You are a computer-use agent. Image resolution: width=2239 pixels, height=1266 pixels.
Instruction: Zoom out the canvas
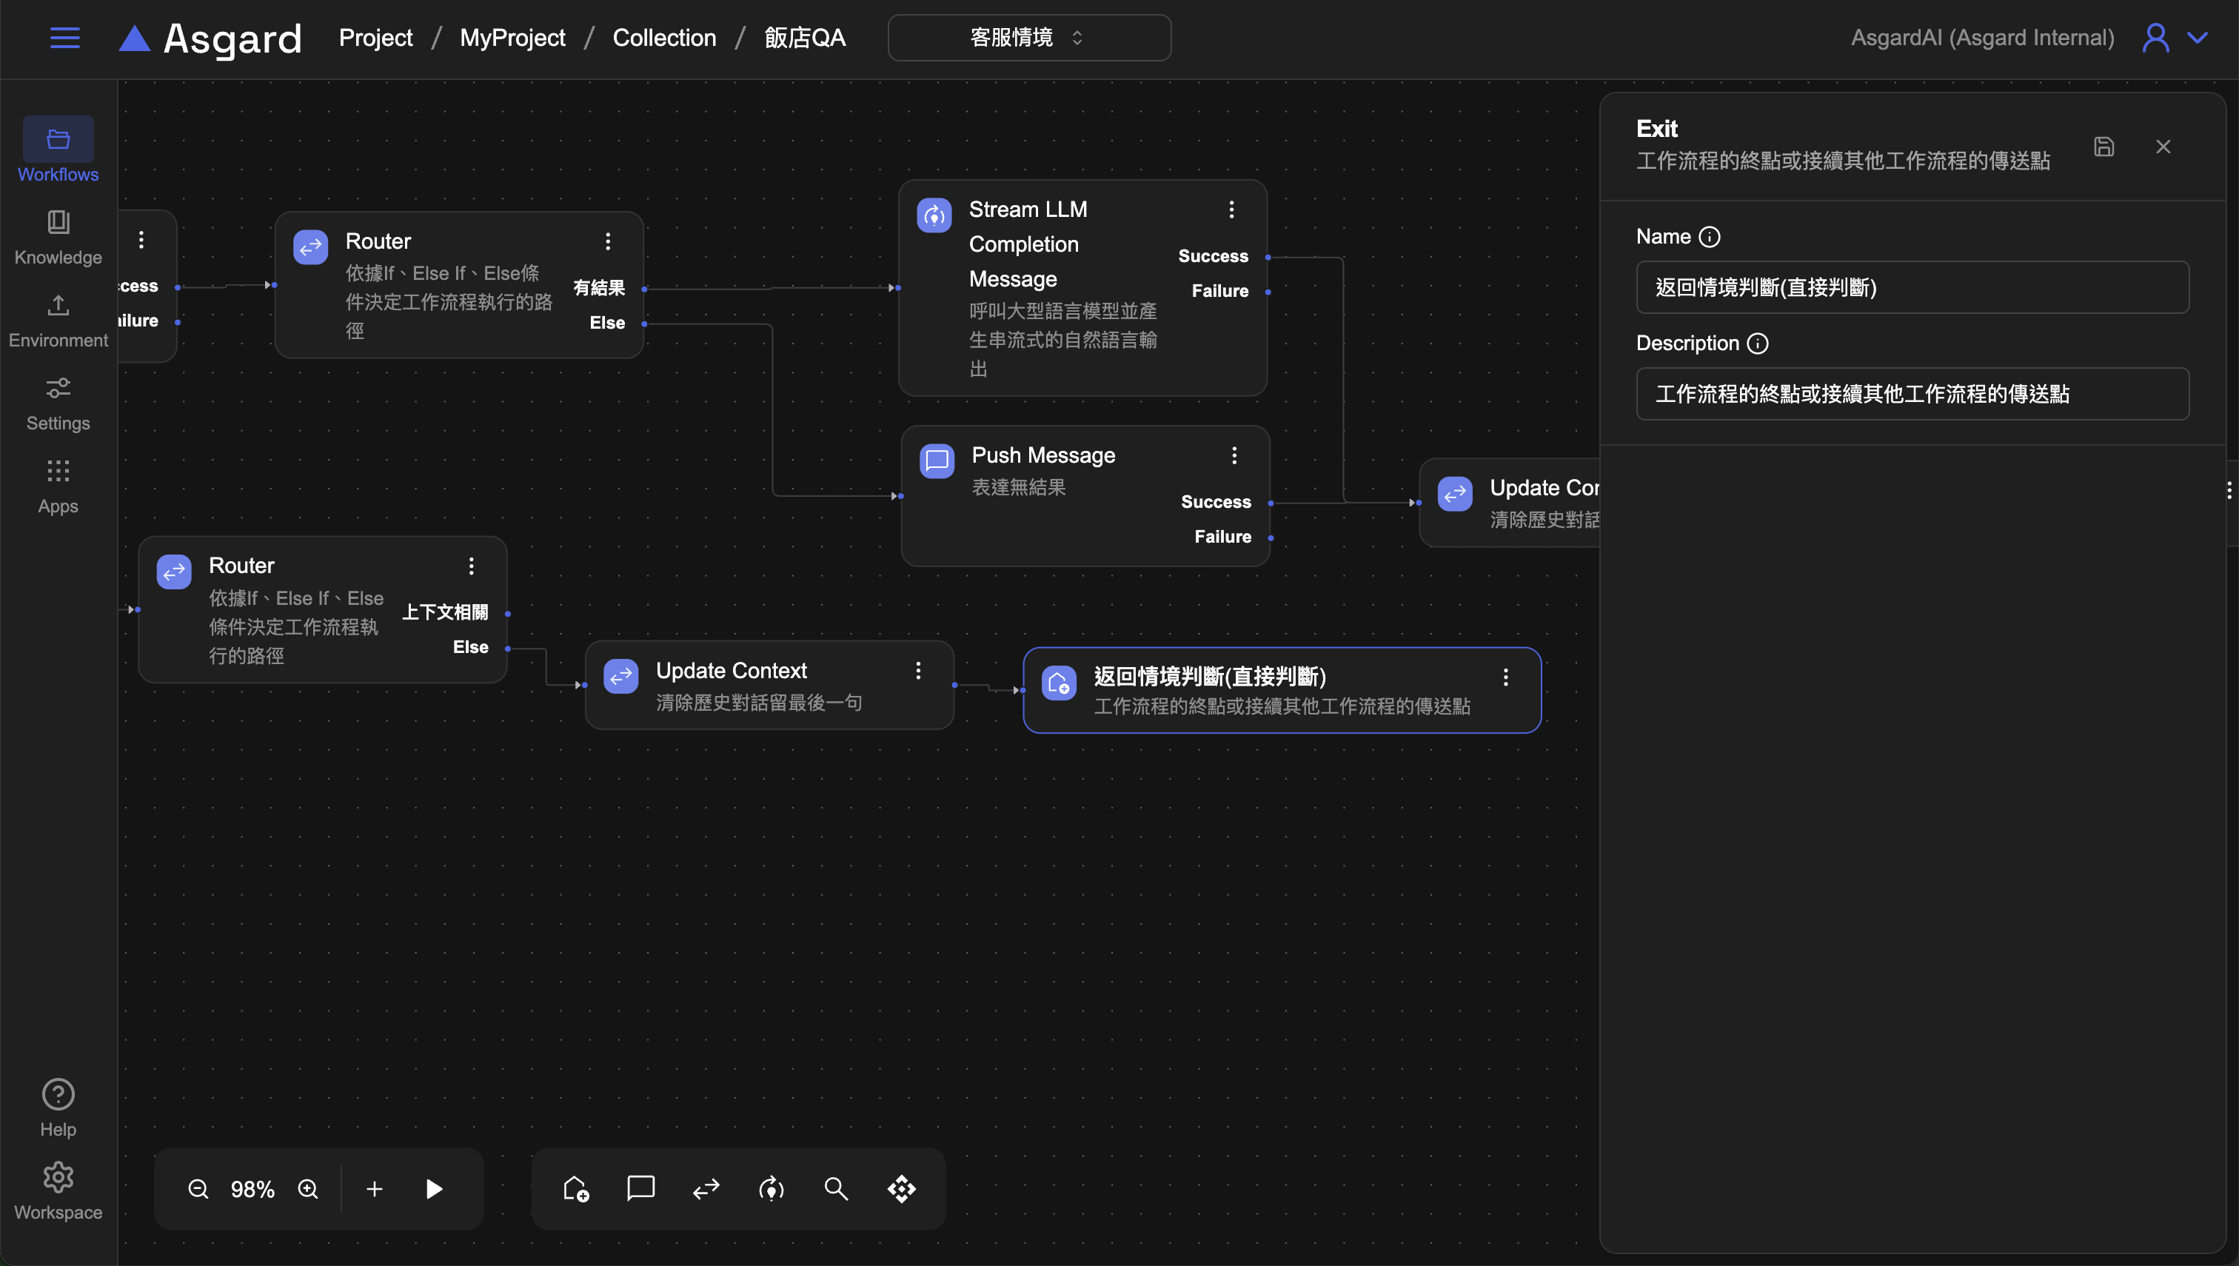click(x=198, y=1188)
